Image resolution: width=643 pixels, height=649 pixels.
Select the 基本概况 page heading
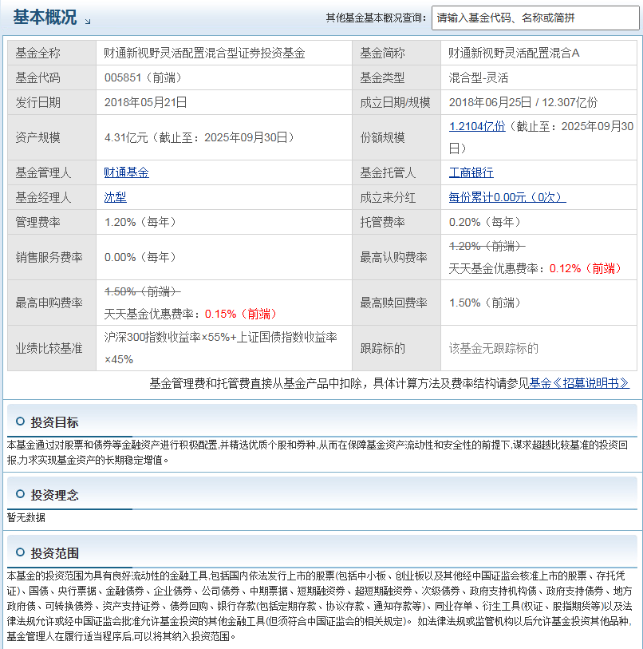[x=45, y=17]
